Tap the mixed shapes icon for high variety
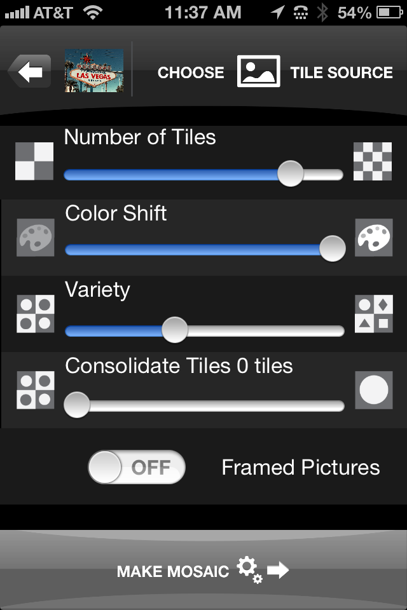The height and width of the screenshot is (610, 407). tap(373, 314)
